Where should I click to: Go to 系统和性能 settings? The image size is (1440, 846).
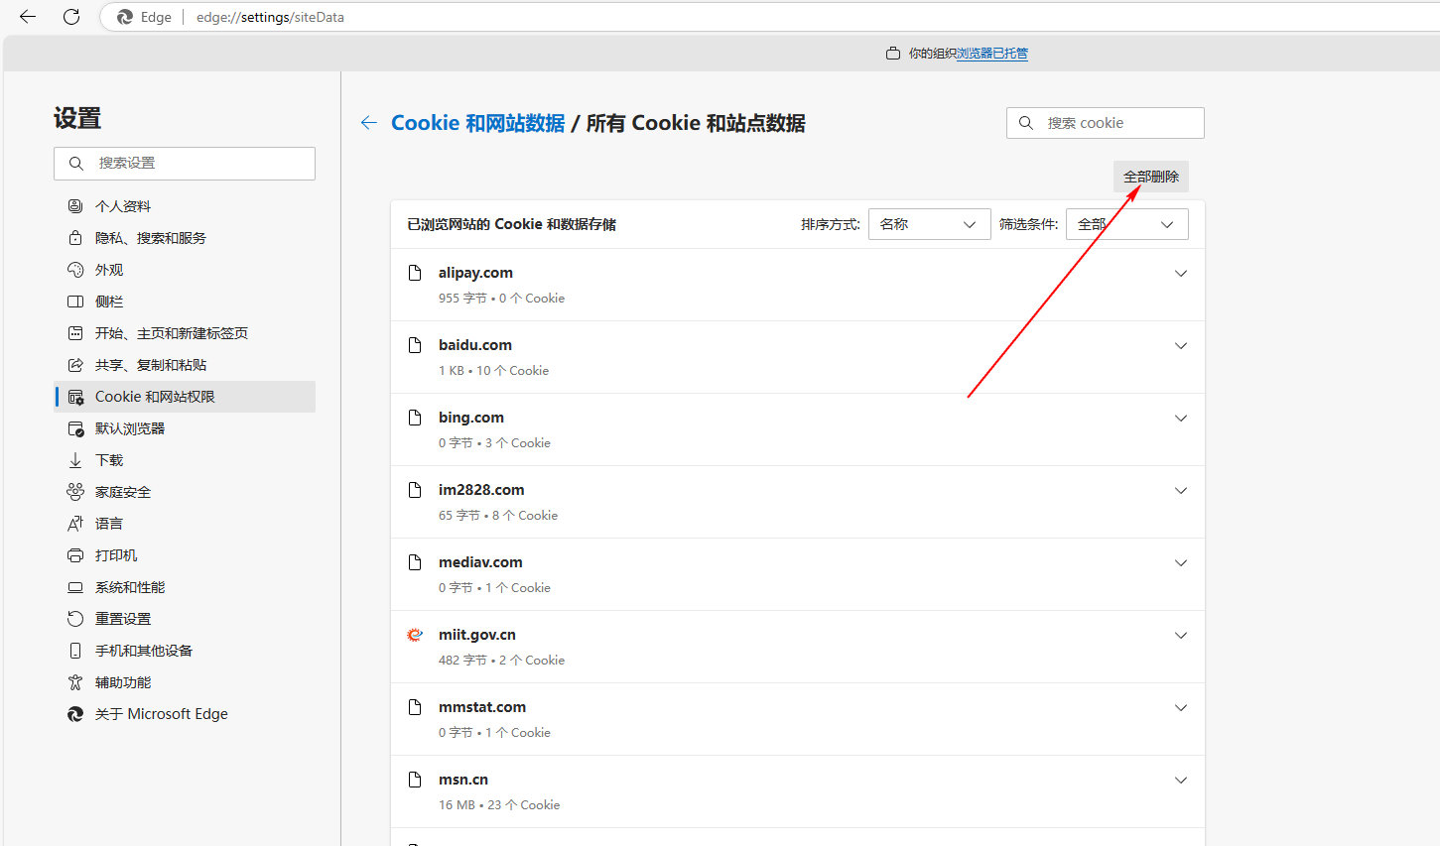(x=185, y=587)
